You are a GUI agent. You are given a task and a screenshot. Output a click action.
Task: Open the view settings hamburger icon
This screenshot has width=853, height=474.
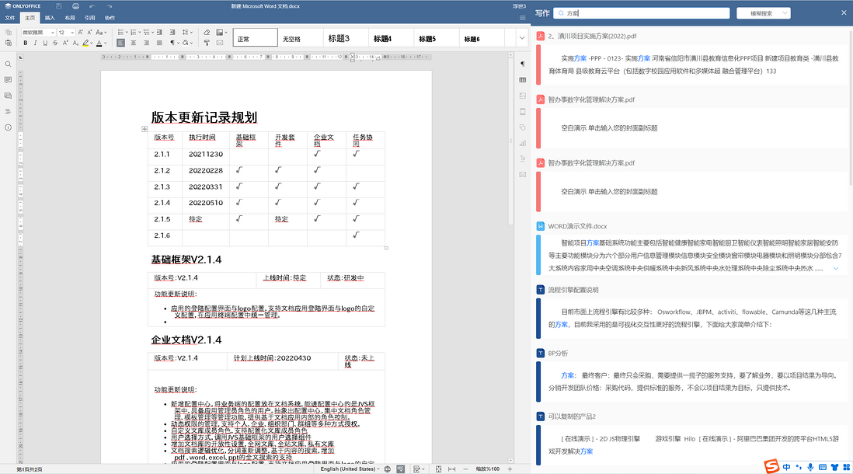pyautogui.click(x=522, y=18)
